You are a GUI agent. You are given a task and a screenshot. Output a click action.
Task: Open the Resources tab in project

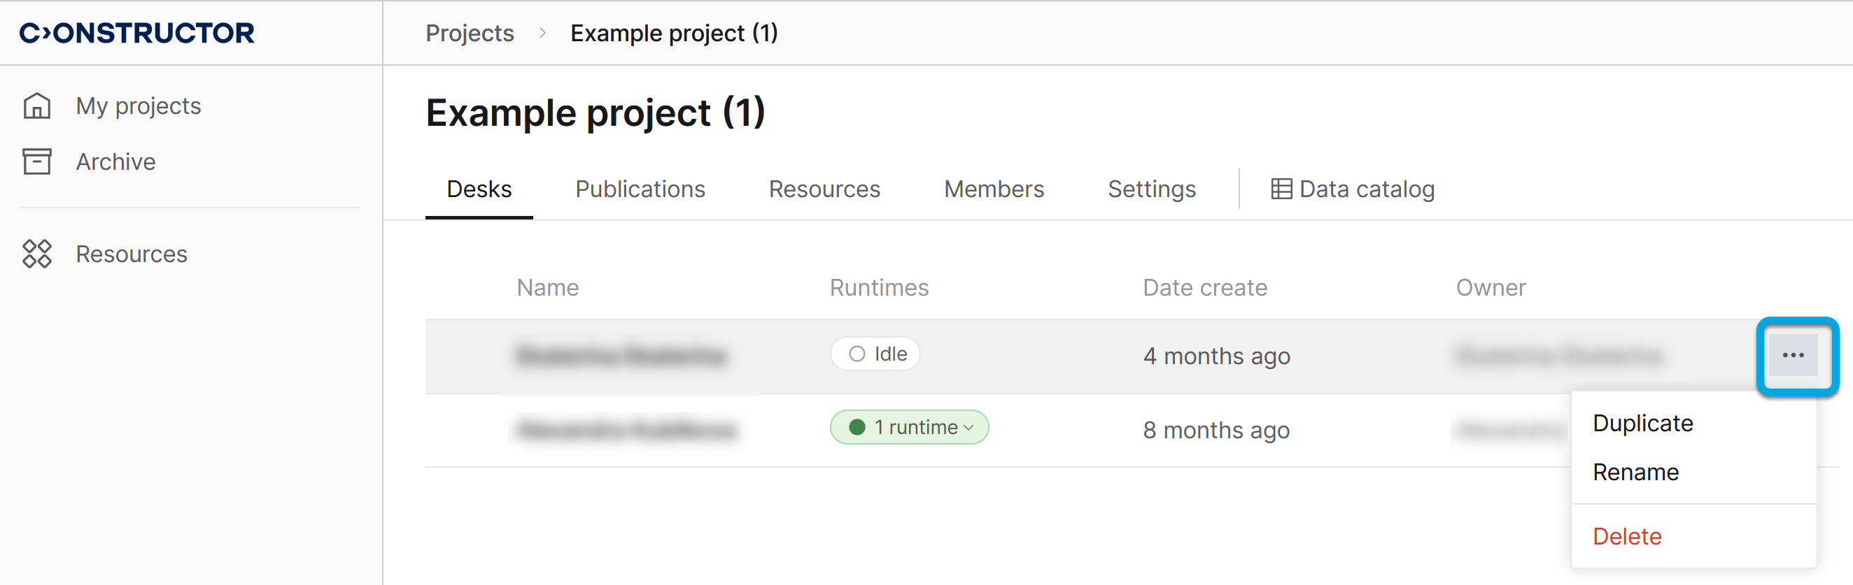(x=824, y=189)
